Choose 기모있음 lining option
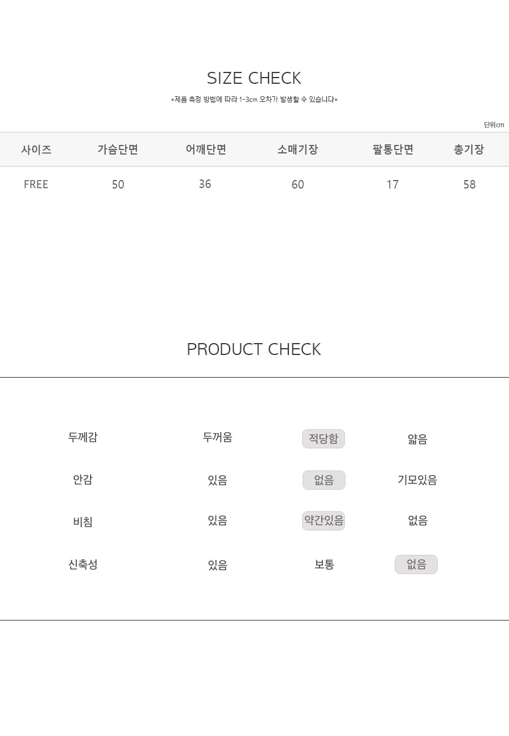Image resolution: width=509 pixels, height=736 pixels. point(417,480)
